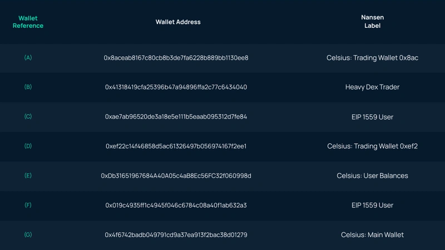Click EIP 1559 User label in row (F)
The image size is (445, 250).
pos(372,206)
